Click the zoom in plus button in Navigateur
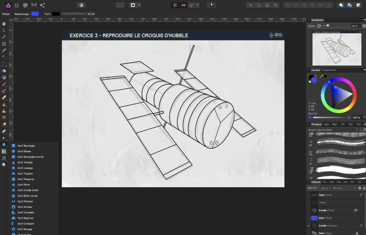Image resolution: width=366 pixels, height=235 pixels. tap(363, 26)
